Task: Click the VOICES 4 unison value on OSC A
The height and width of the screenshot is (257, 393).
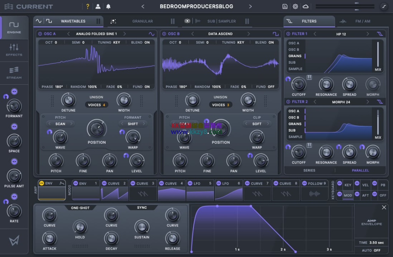Action: click(x=96, y=104)
